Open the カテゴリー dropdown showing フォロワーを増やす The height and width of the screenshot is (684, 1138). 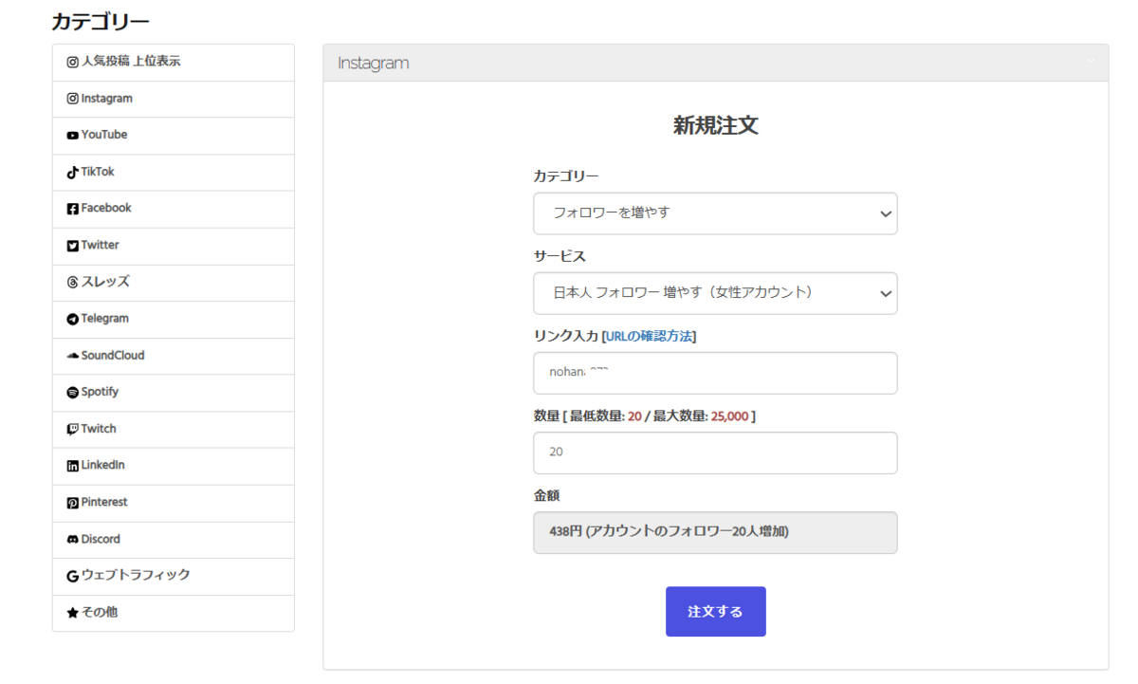(715, 213)
